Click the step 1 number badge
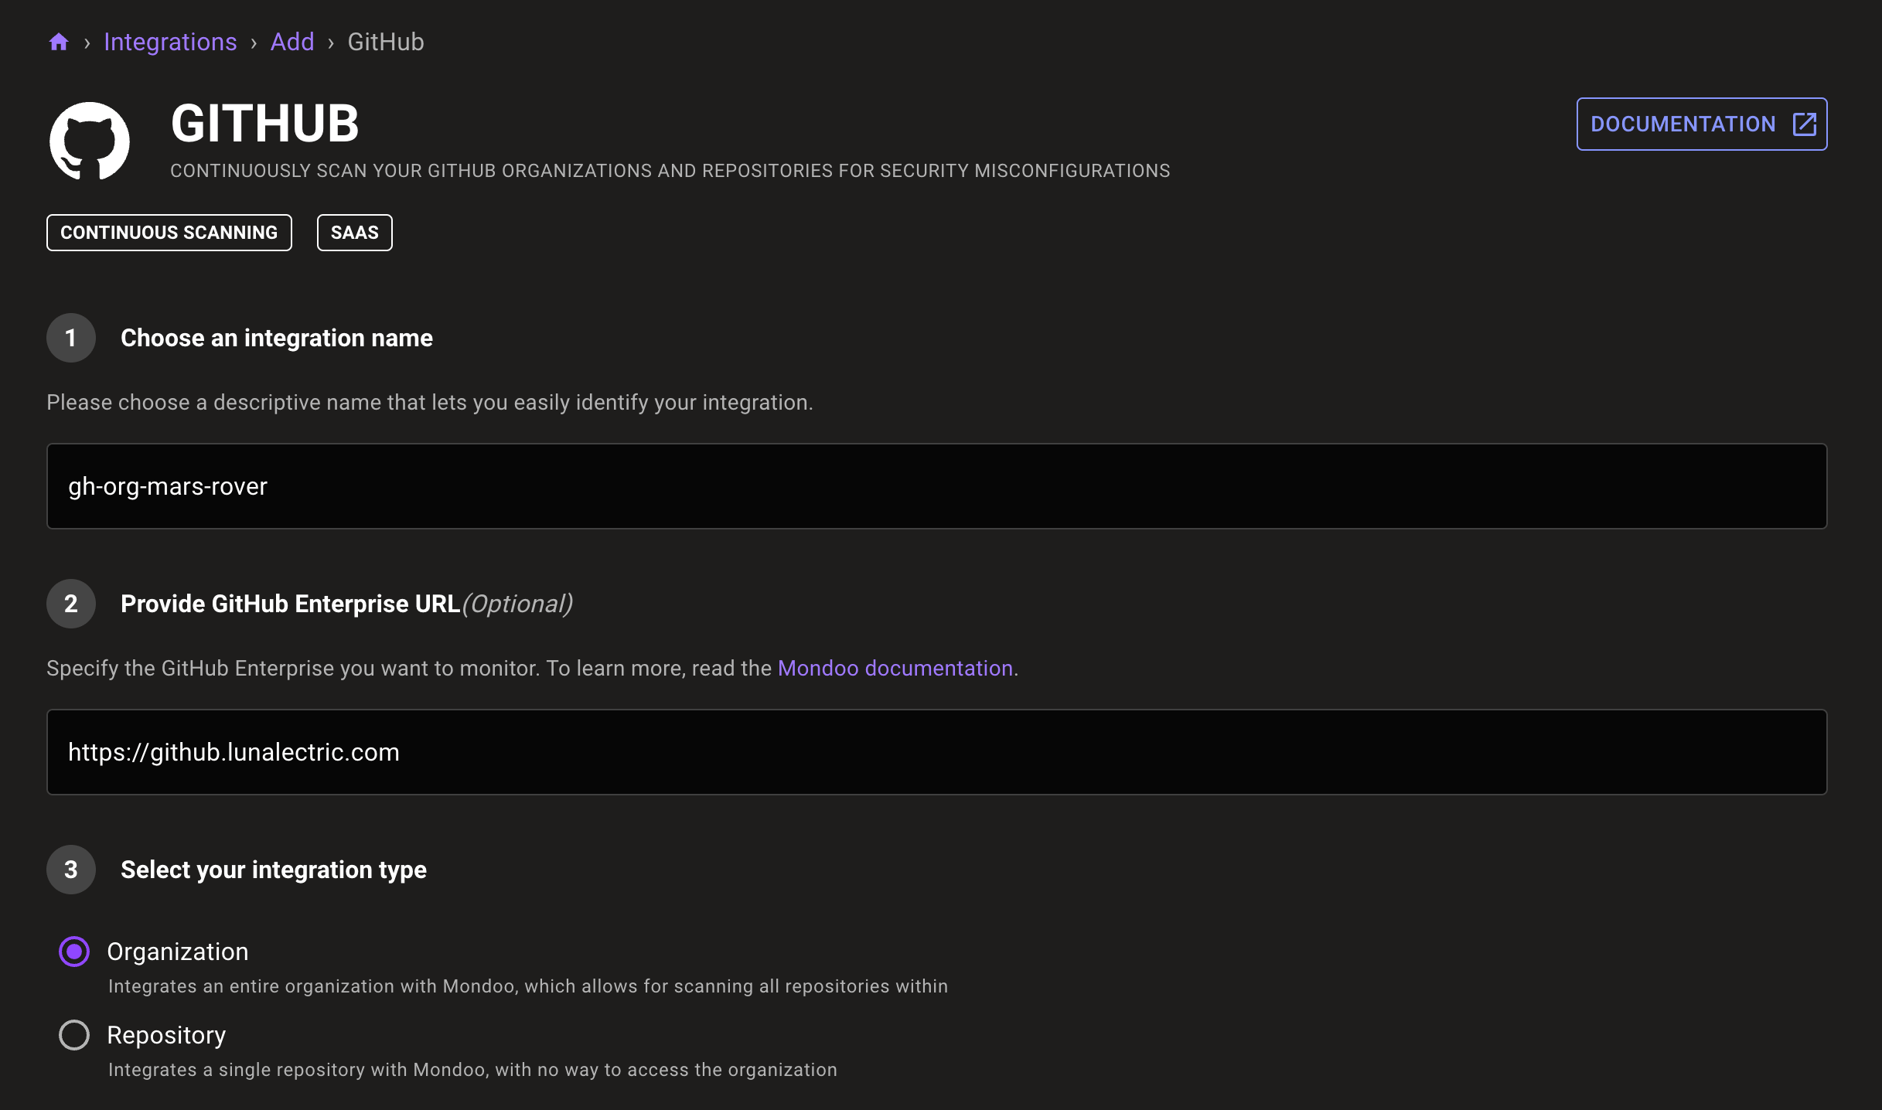The width and height of the screenshot is (1882, 1110). pos(71,338)
